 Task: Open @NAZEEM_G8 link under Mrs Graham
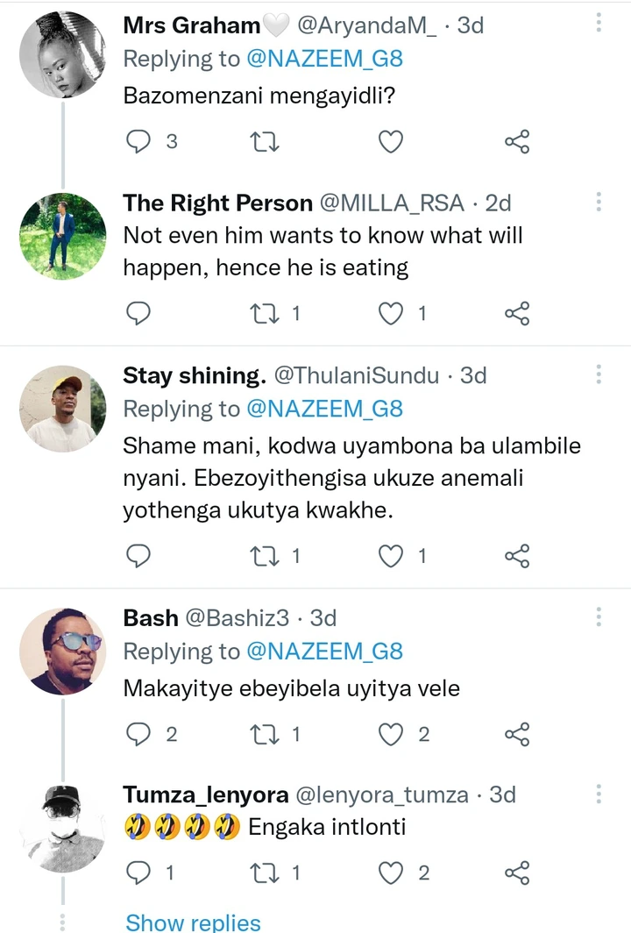324,59
